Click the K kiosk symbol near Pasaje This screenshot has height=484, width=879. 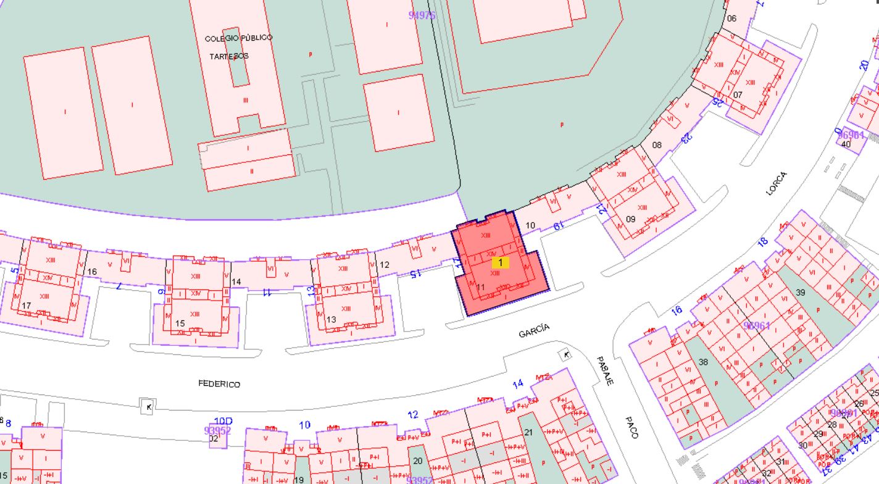(x=565, y=355)
